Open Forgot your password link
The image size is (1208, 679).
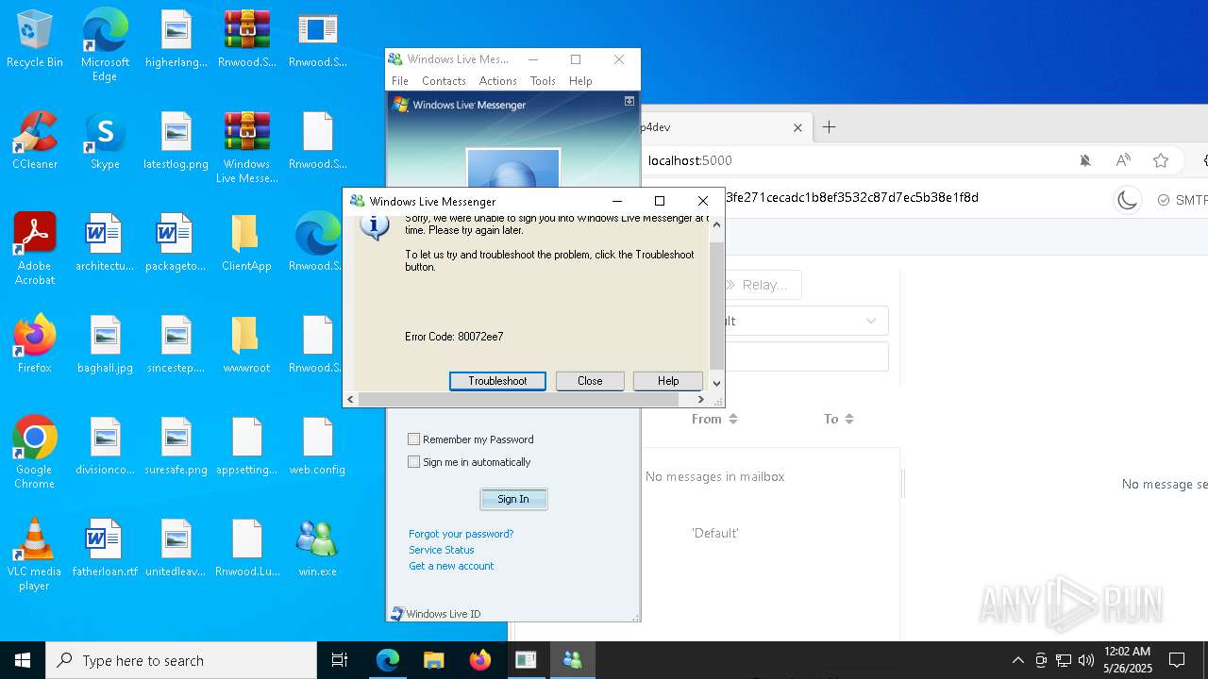point(461,534)
